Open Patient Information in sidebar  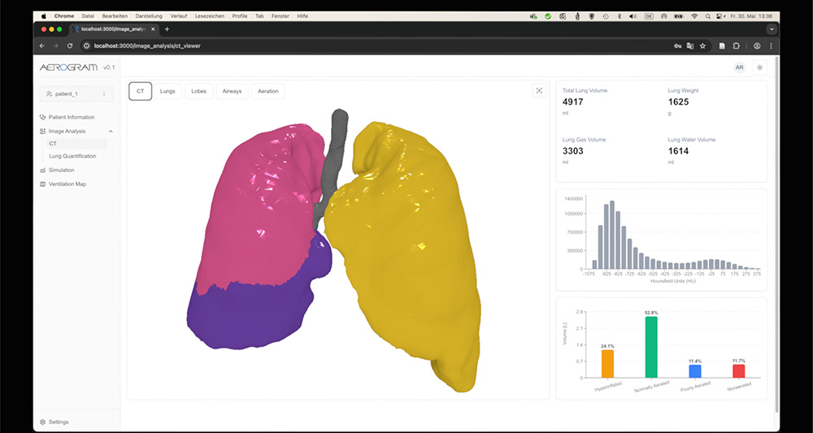pos(72,117)
